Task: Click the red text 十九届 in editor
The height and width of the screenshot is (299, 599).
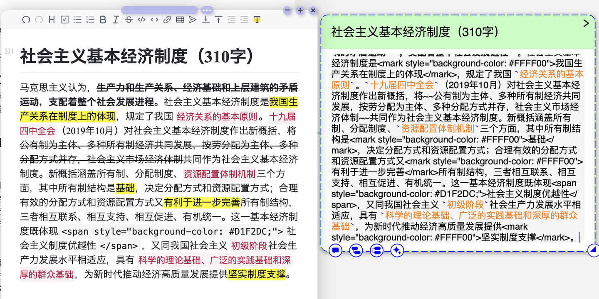Action: pos(282,116)
